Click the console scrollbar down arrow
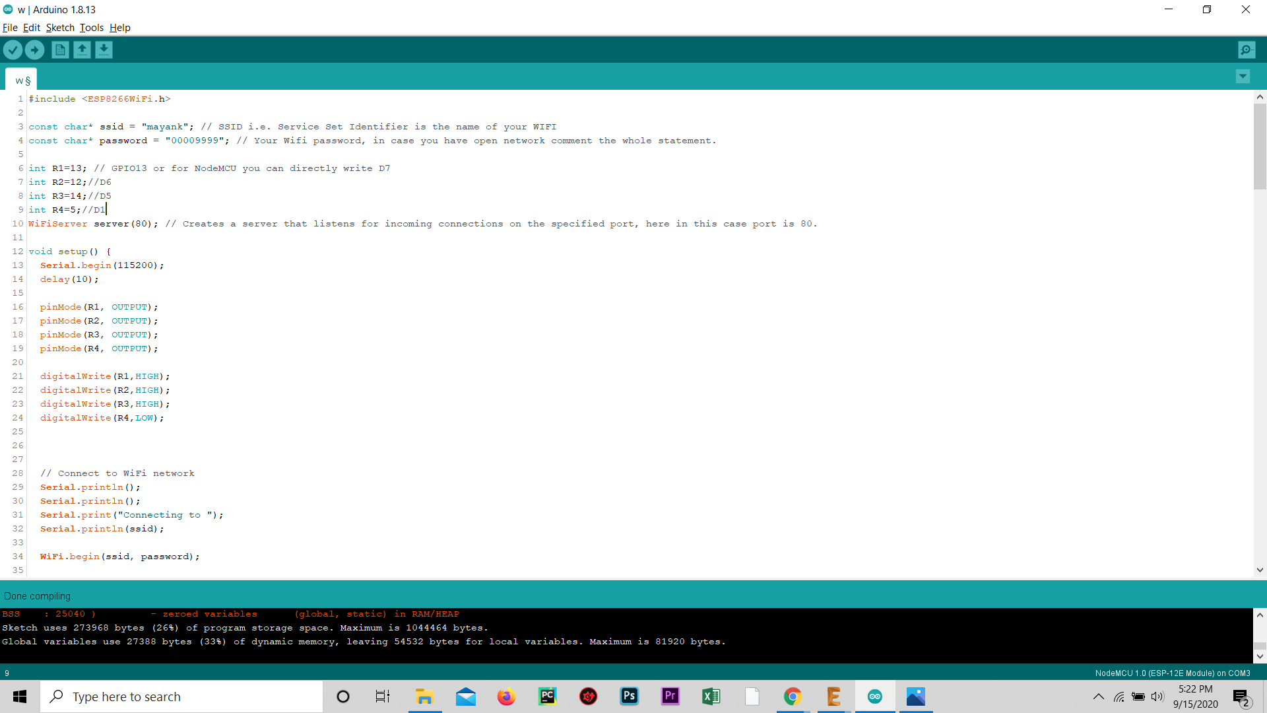Screen dimensions: 1267x713 [x=1260, y=656]
